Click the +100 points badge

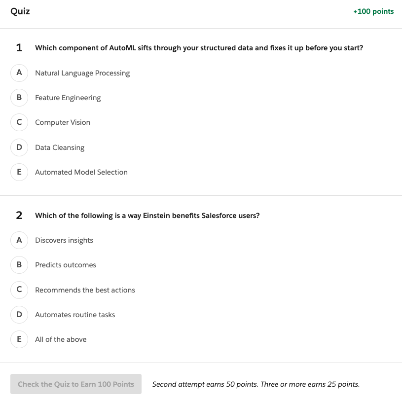(x=373, y=11)
